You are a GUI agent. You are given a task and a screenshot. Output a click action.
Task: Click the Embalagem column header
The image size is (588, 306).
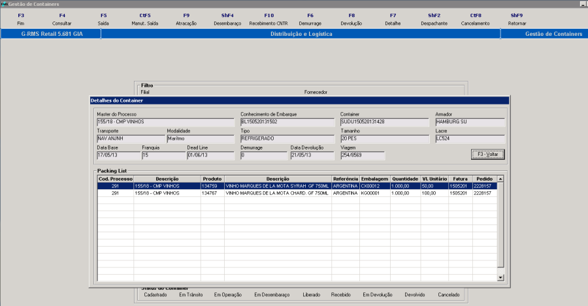374,179
